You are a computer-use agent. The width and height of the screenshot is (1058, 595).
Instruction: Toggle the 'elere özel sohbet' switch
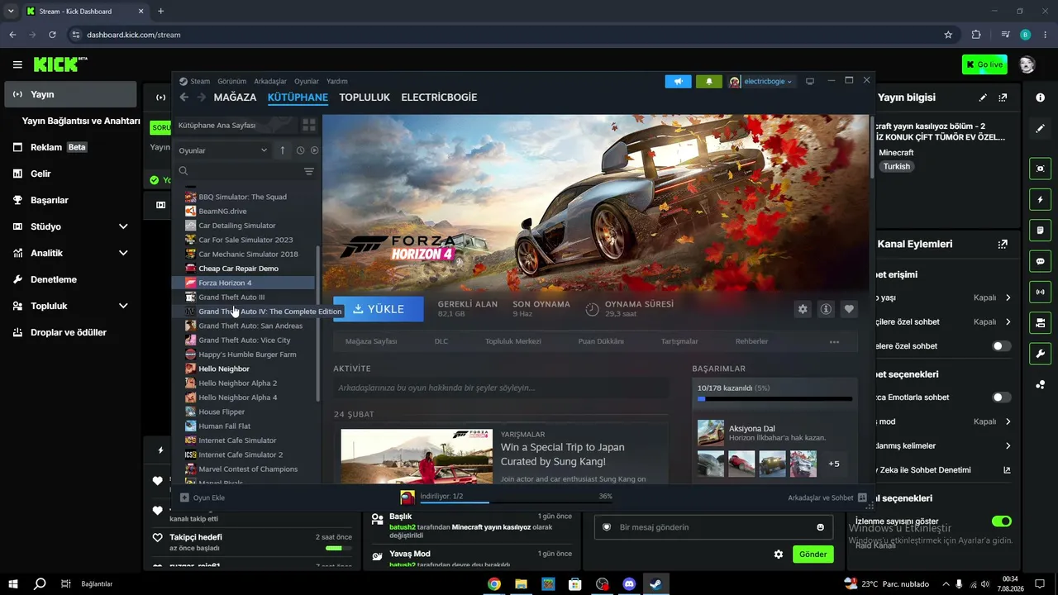tap(1001, 346)
